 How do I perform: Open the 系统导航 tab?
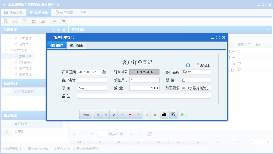[x=14, y=12]
